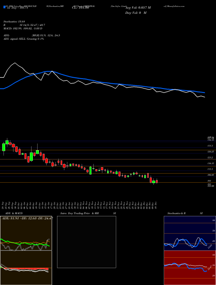216x285 pixels.
Task: Click the 121.2 price axis label
Action: (x=210, y=158)
